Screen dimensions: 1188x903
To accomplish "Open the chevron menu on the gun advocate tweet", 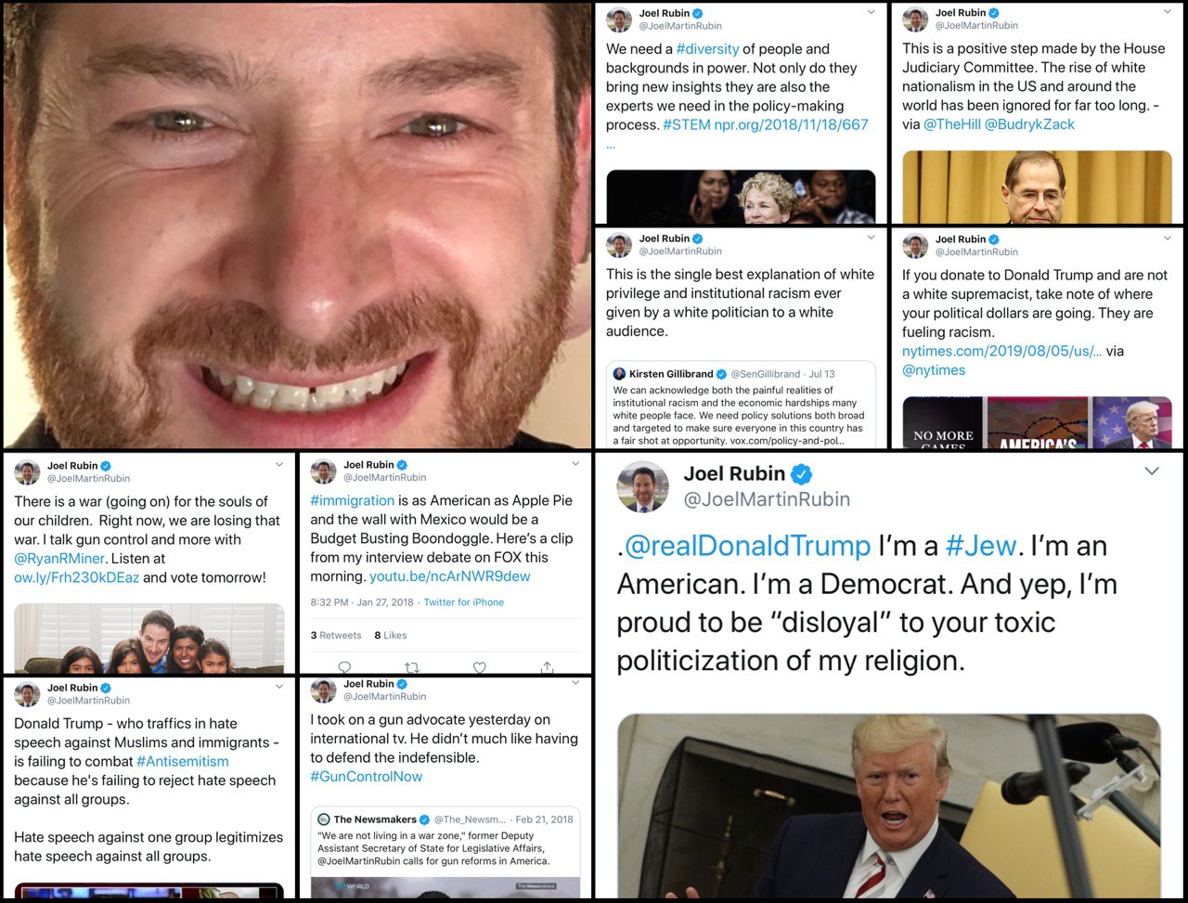I will point(575,683).
